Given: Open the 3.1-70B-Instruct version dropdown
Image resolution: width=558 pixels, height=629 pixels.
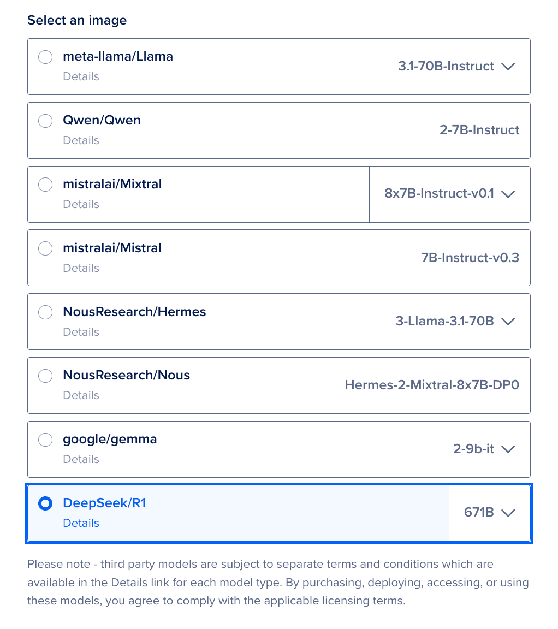Looking at the screenshot, I should [456, 67].
